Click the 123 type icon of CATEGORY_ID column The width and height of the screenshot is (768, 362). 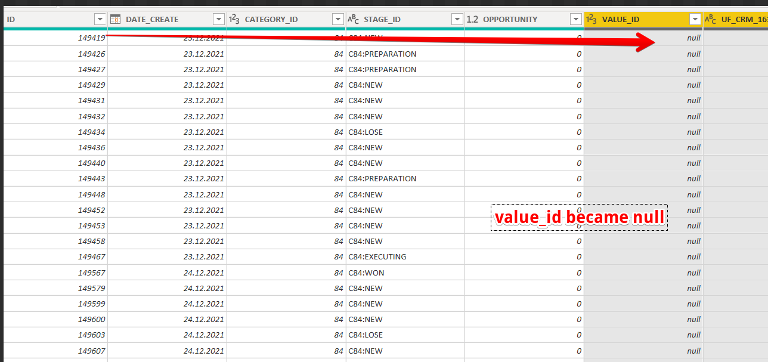pos(234,19)
